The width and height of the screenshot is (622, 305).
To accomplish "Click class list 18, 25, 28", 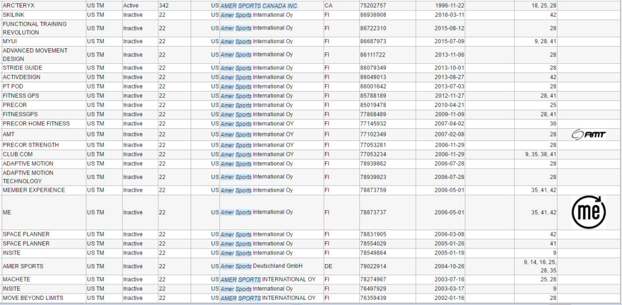I will tap(544, 6).
